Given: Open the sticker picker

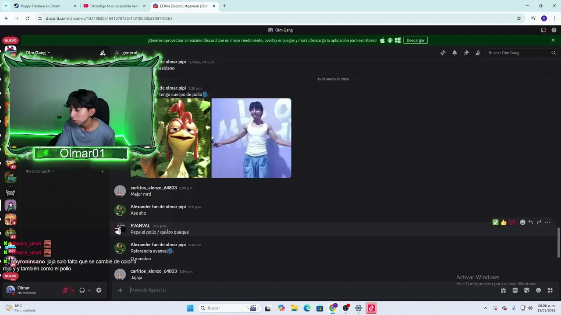Looking at the screenshot, I should tap(527, 290).
